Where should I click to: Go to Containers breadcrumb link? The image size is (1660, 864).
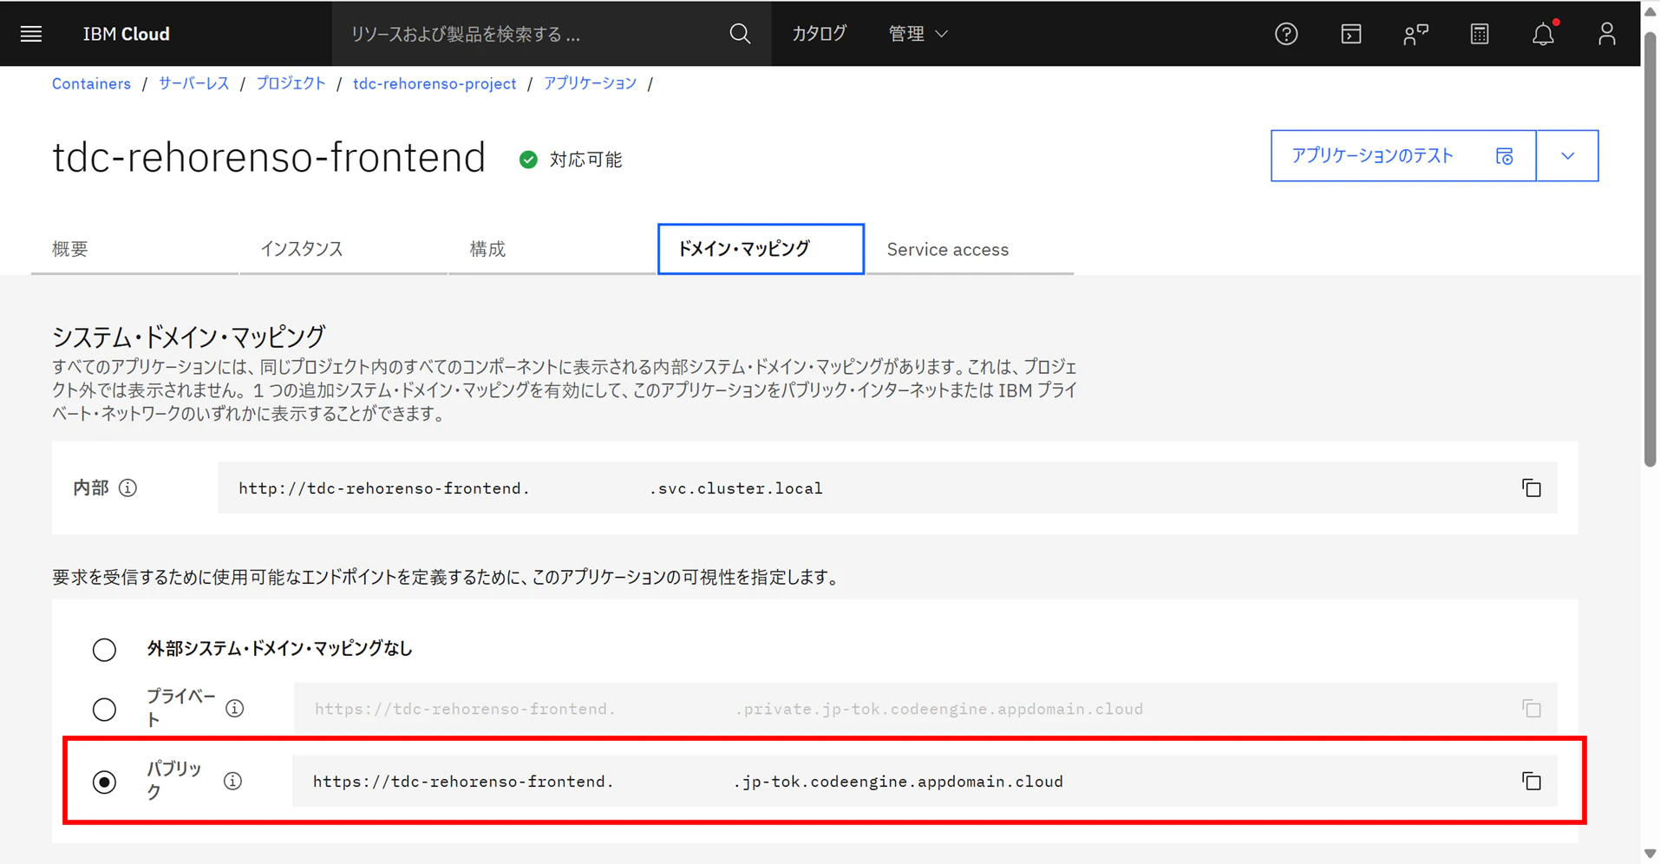pyautogui.click(x=91, y=84)
